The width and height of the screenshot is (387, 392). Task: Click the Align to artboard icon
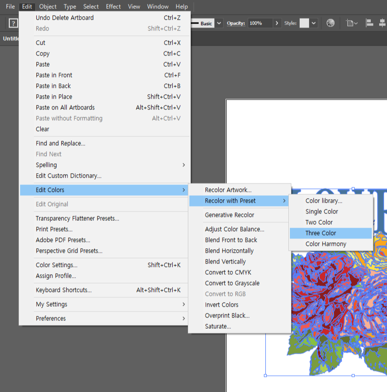352,23
